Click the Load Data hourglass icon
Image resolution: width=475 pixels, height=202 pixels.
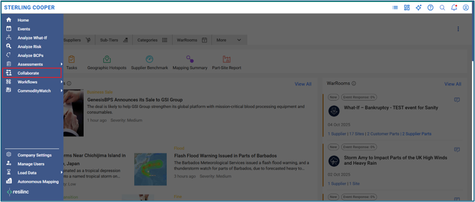9,172
